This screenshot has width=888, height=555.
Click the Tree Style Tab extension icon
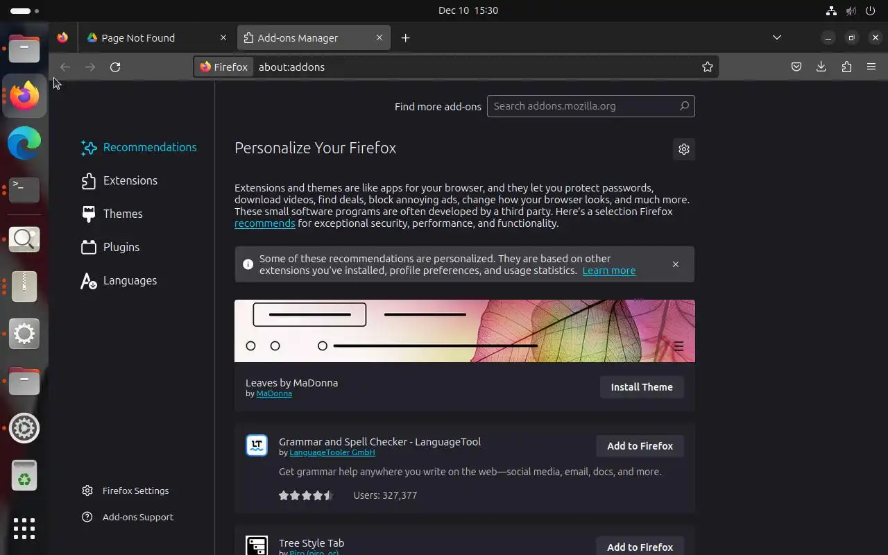click(257, 545)
